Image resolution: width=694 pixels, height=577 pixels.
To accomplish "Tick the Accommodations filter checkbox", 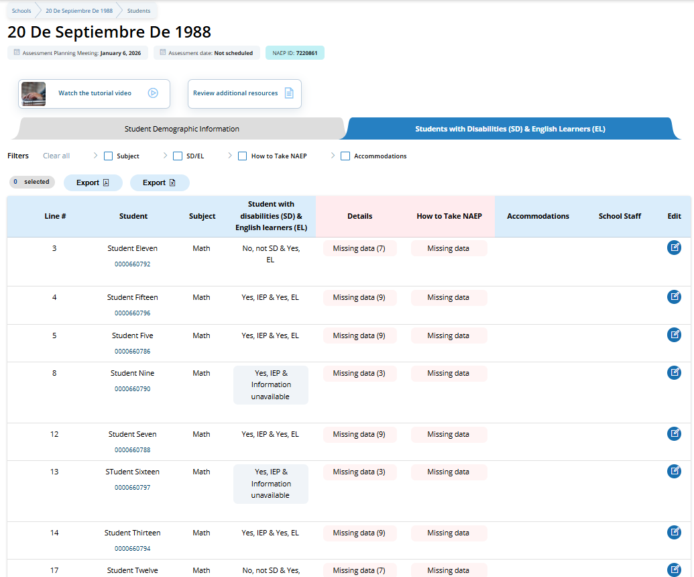I will [x=345, y=156].
